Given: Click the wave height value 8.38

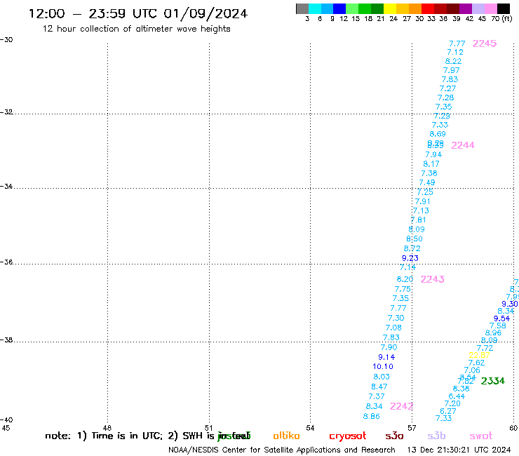Looking at the screenshot, I should coord(461,389).
